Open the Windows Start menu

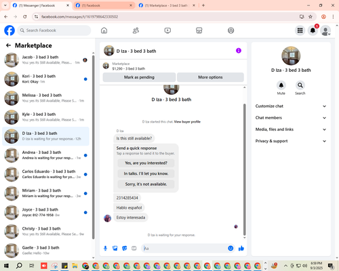[6, 266]
